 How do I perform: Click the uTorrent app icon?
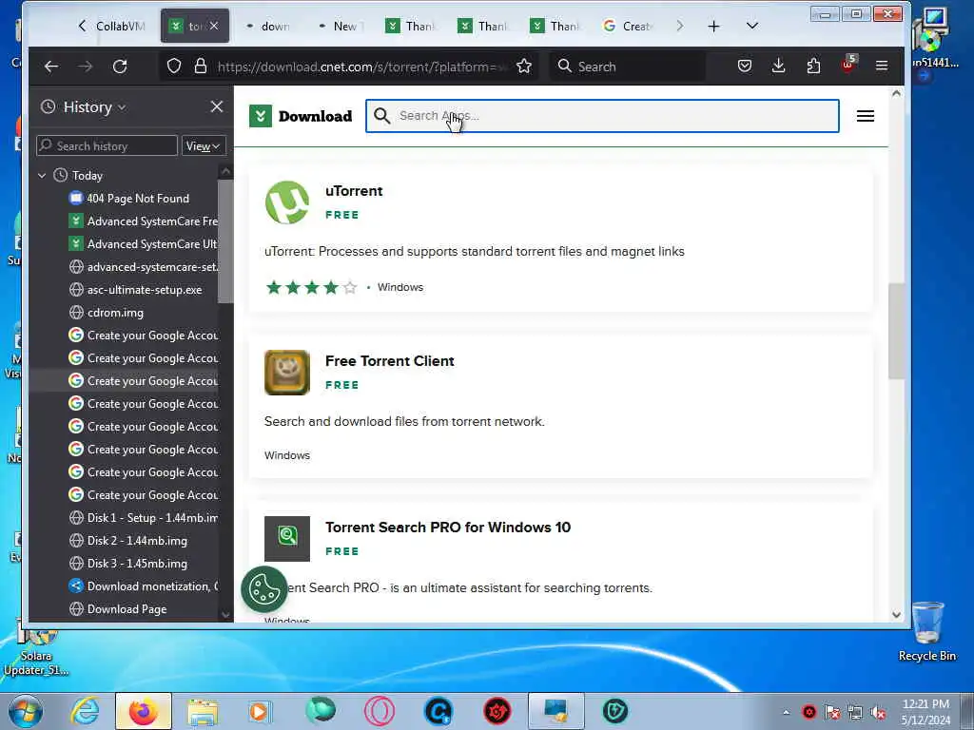tap(287, 202)
